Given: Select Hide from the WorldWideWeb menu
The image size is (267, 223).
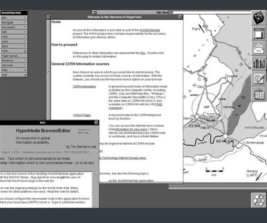Looking at the screenshot, I should 14,70.
